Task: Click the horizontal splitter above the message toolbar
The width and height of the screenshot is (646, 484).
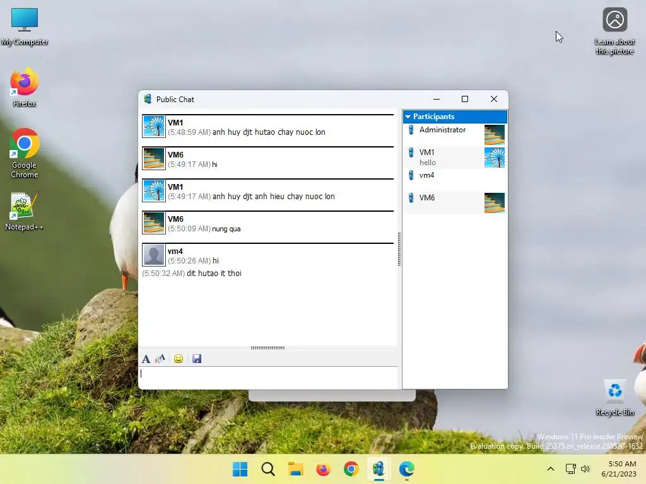Action: coord(267,348)
